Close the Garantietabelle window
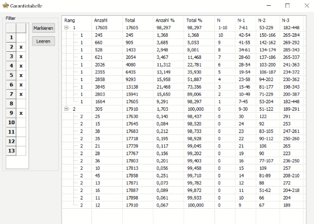The image size is (314, 224). click(x=306, y=6)
